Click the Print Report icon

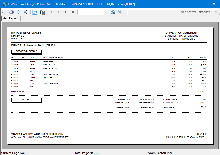click(x=11, y=12)
